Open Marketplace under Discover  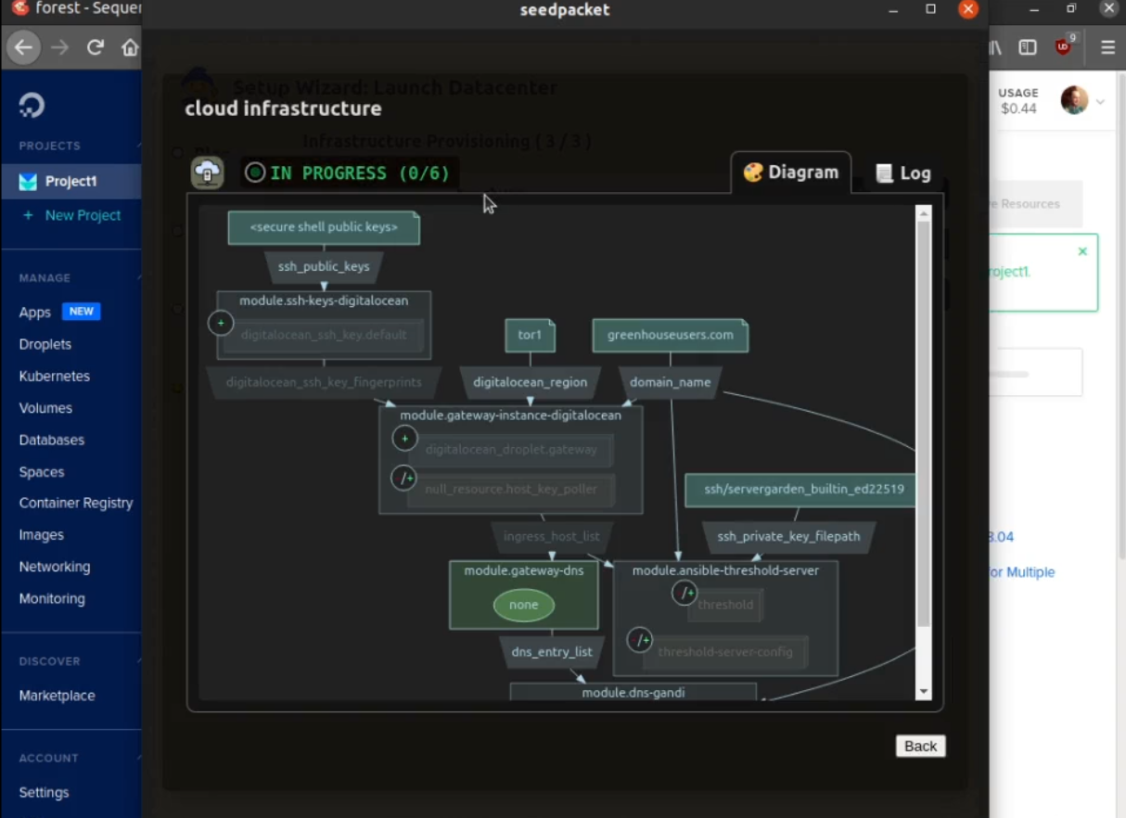58,696
